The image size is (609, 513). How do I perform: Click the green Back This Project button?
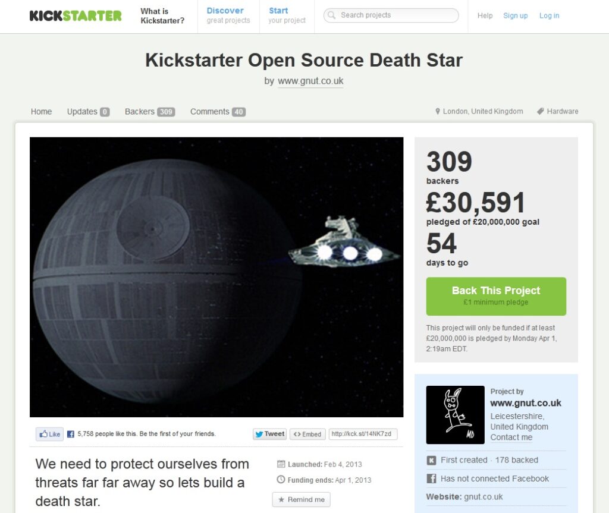(496, 296)
